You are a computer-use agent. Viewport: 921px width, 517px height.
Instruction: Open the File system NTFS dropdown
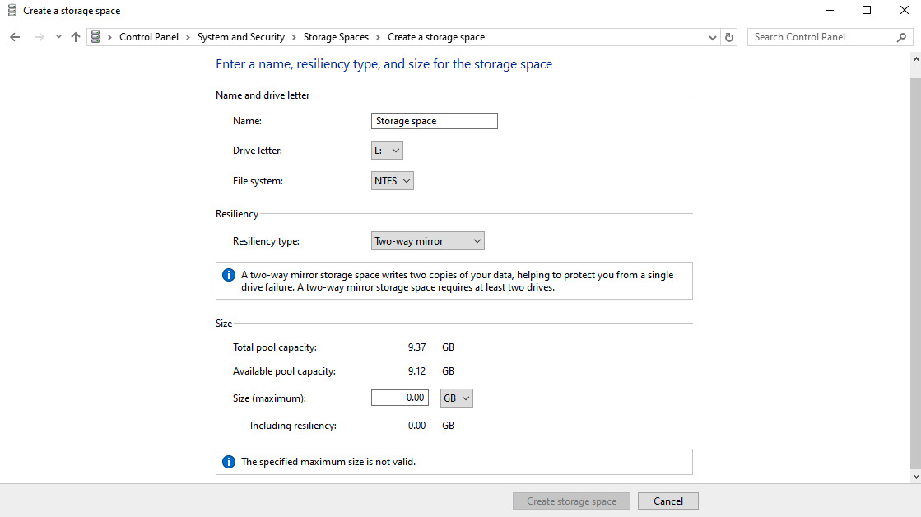click(x=393, y=181)
